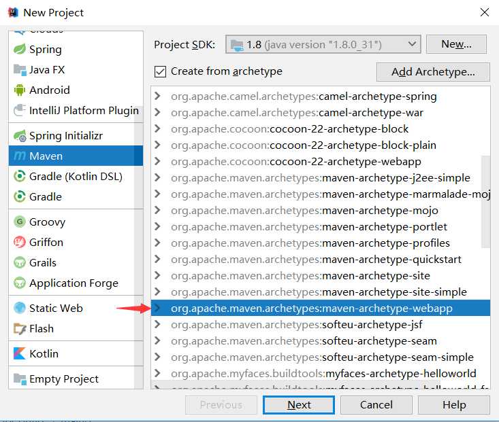Click archetype list horizontal scrollbar

point(296,385)
